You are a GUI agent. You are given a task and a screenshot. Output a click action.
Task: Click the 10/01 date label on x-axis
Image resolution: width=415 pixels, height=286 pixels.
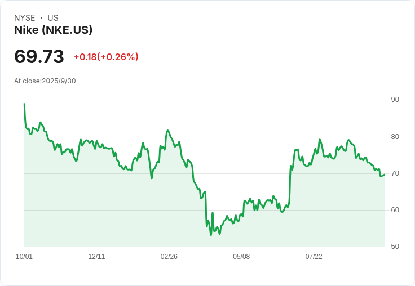click(24, 257)
